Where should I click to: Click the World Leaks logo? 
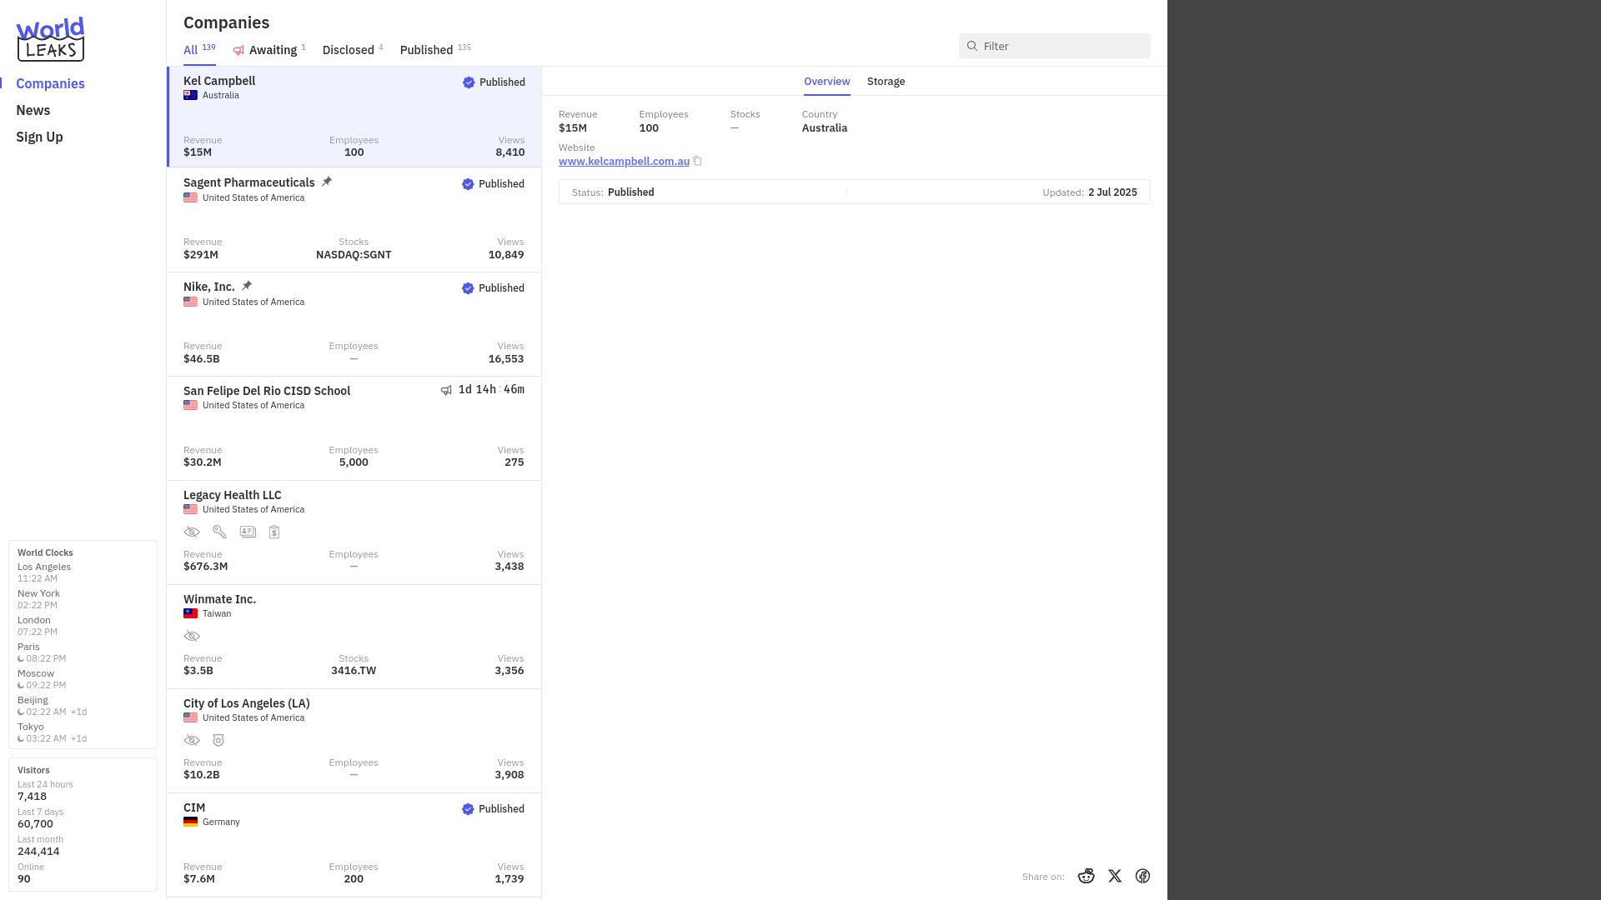click(x=50, y=39)
